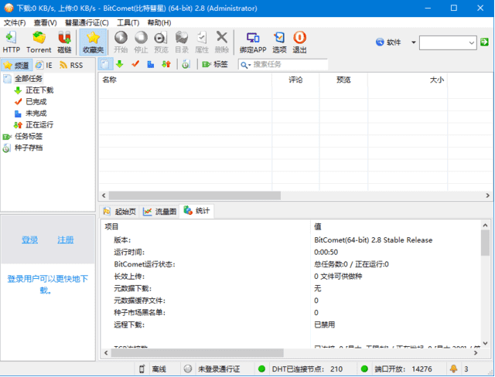Viewport: 495px width, 377px height.
Task: Click the statistics panel horizontal scrollbar
Action: click(197, 353)
